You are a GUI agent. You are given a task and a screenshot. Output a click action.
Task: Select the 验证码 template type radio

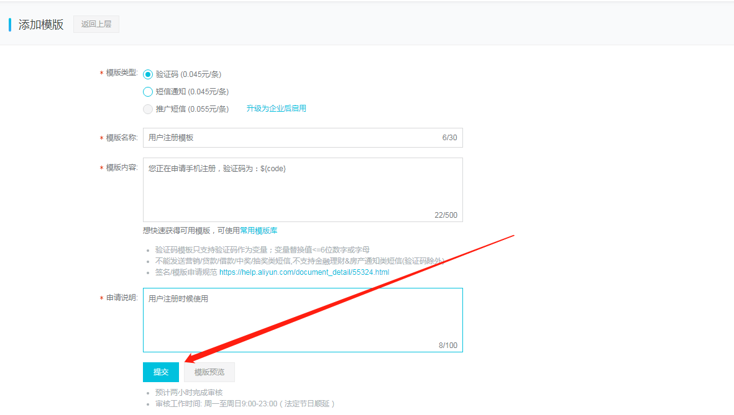[x=148, y=74]
